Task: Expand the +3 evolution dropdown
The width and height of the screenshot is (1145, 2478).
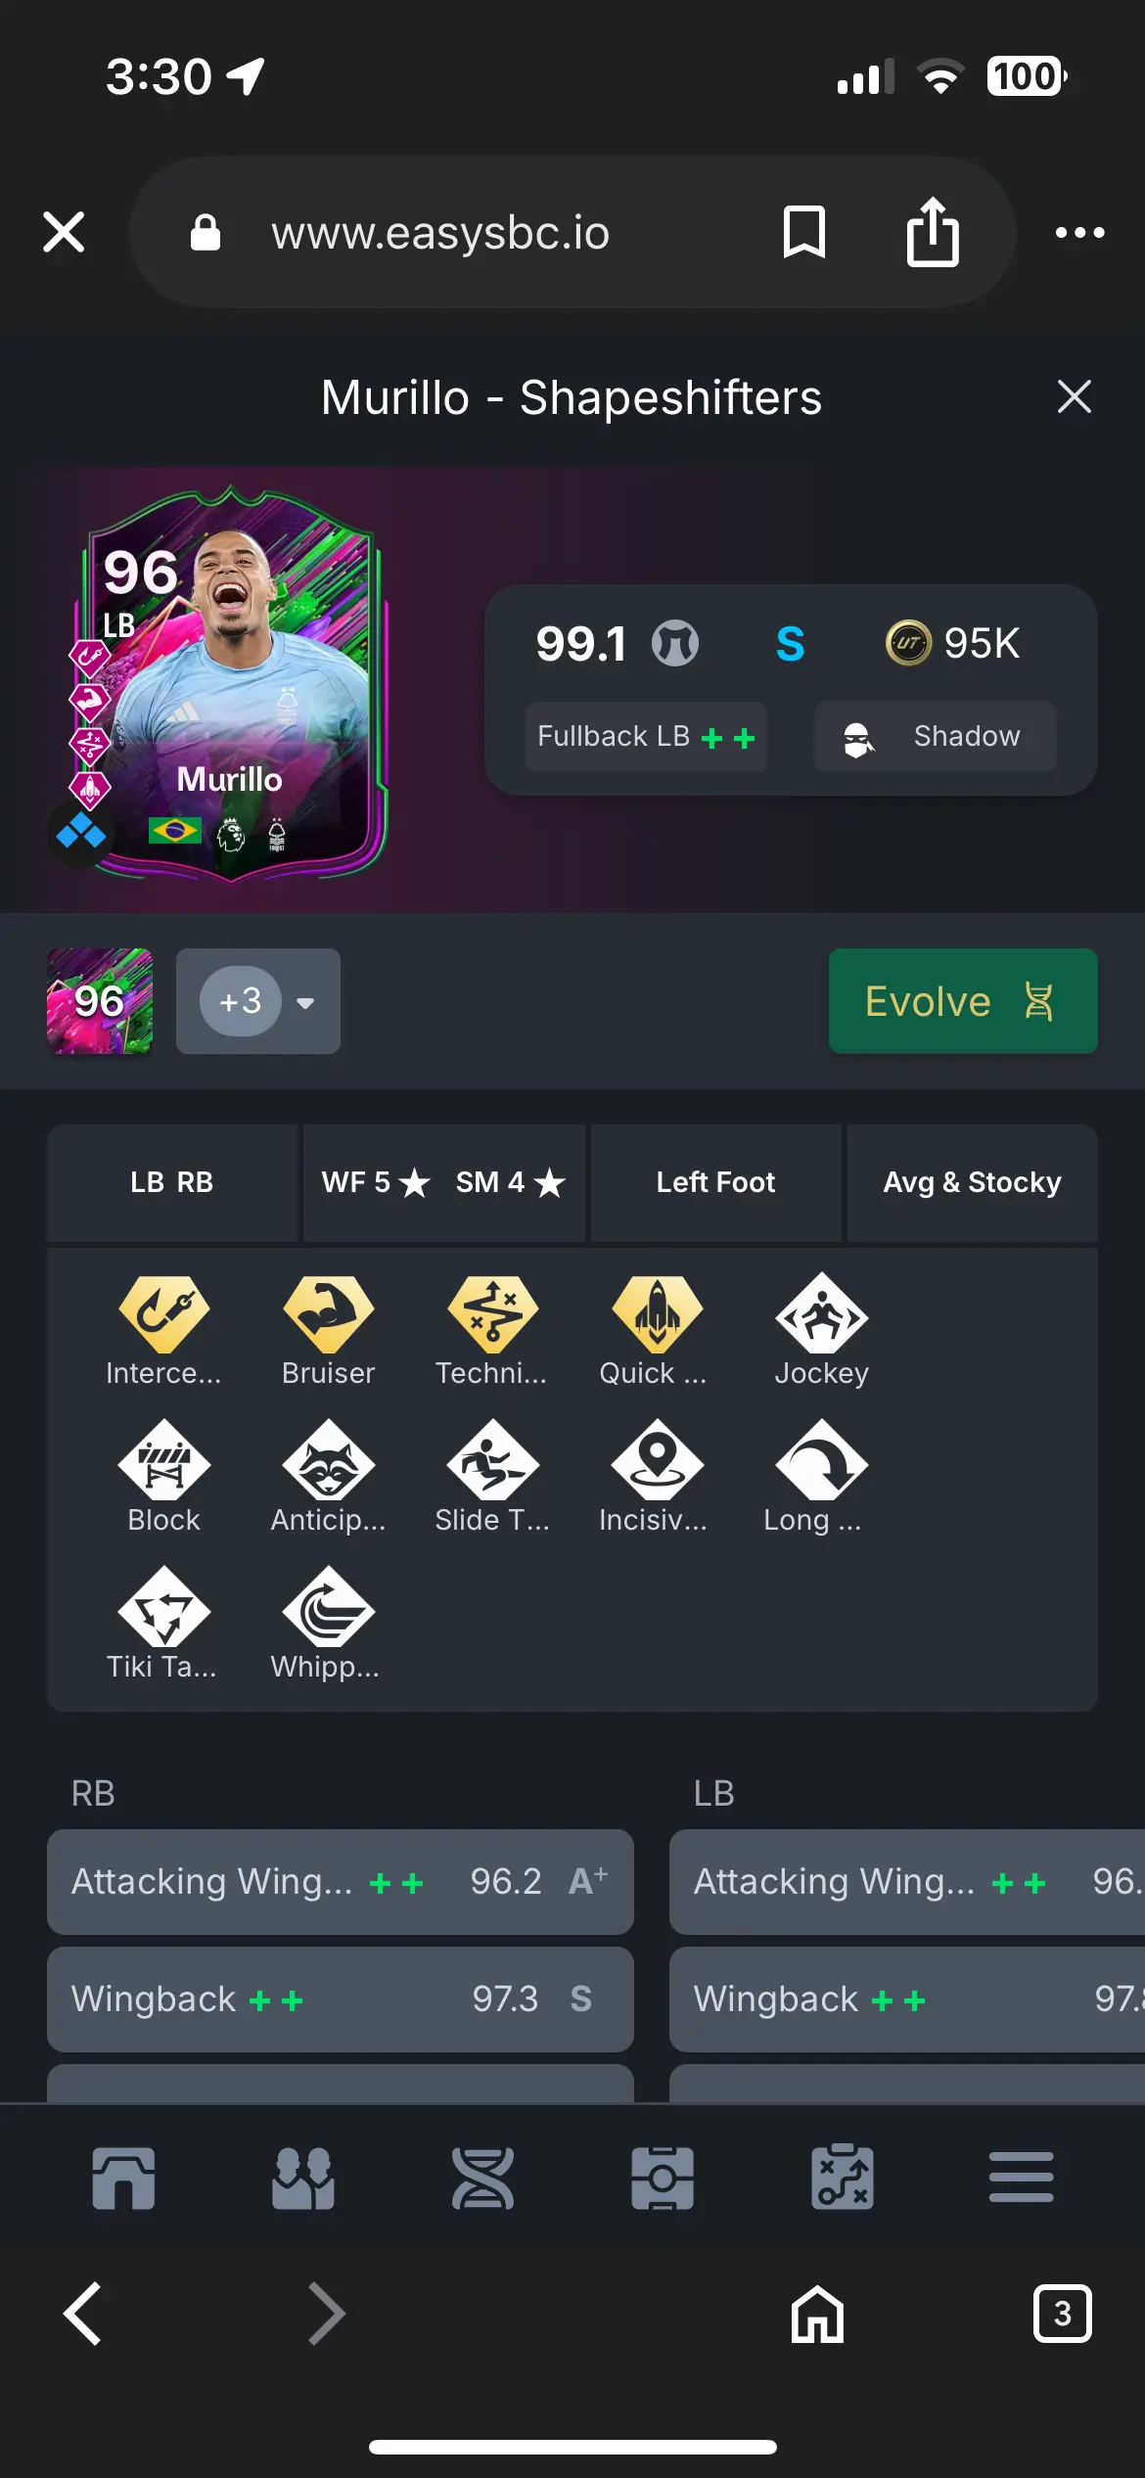Action: pos(258,1001)
